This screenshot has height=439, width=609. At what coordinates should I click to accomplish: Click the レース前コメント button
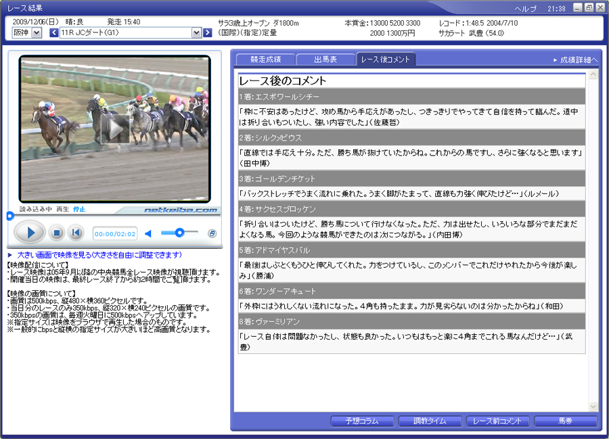pos(497,421)
